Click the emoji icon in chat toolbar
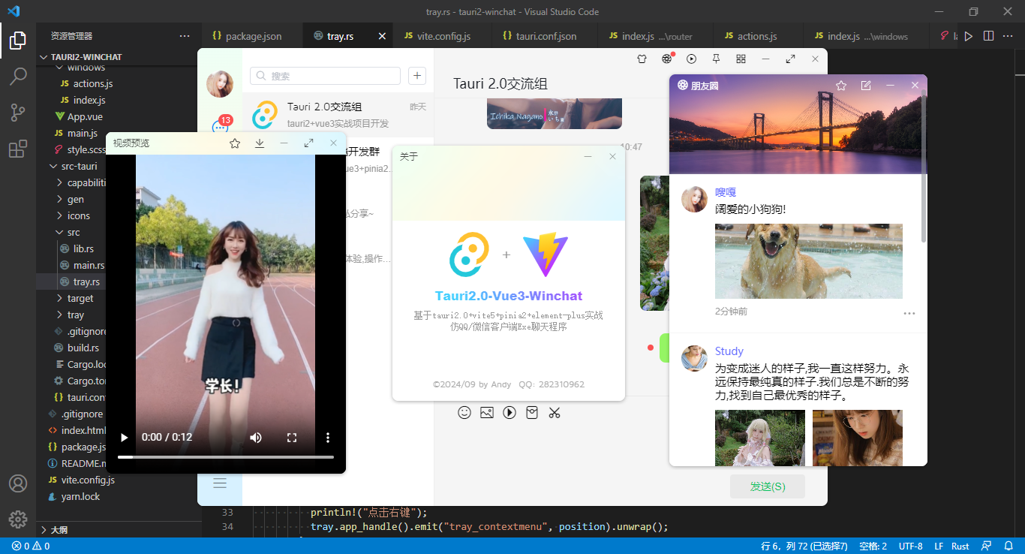 pyautogui.click(x=464, y=412)
